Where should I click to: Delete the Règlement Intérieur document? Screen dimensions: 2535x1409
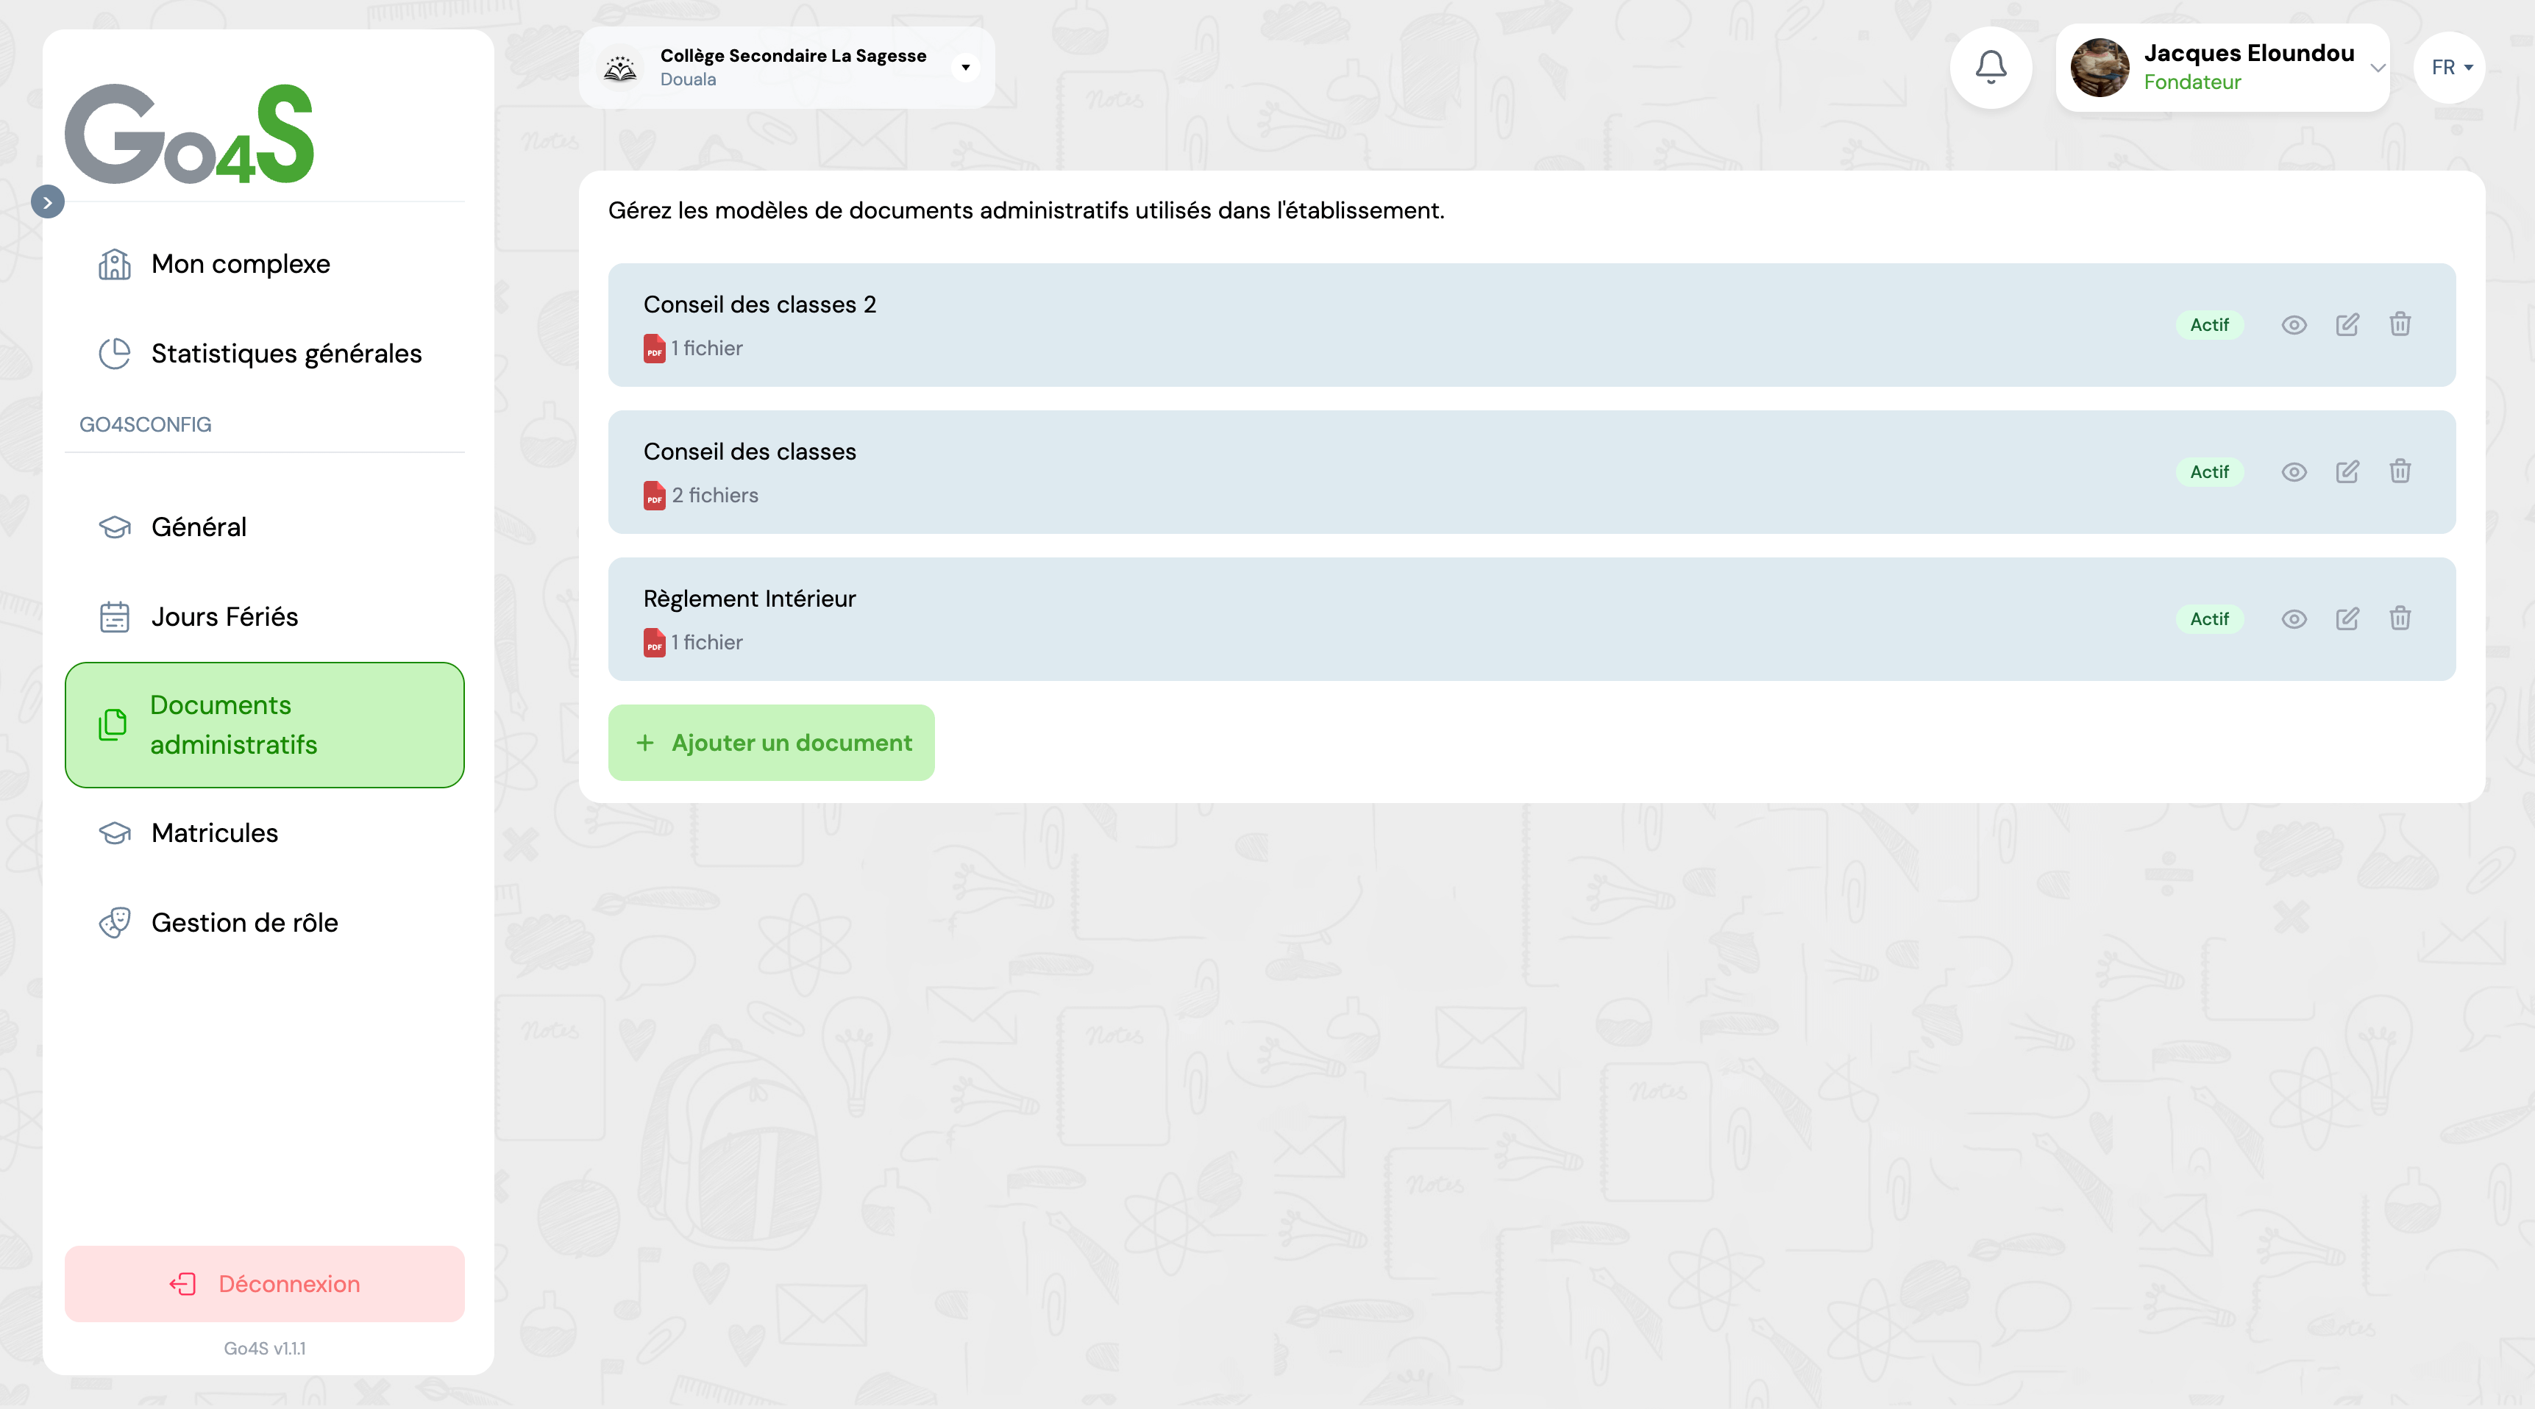click(x=2400, y=619)
